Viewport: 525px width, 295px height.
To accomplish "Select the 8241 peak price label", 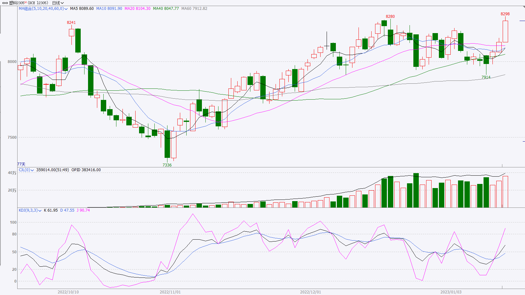I will pos(71,23).
